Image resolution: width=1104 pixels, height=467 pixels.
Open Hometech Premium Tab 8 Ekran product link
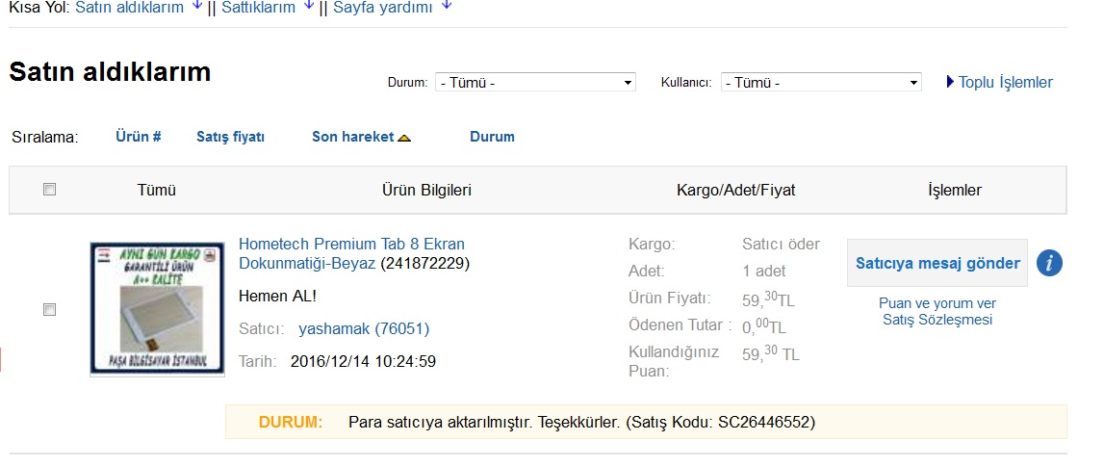click(352, 253)
